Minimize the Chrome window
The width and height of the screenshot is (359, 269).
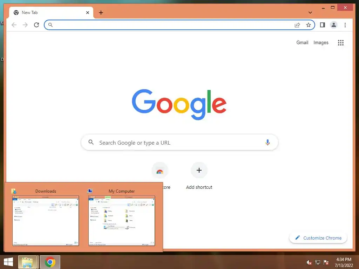[323, 8]
